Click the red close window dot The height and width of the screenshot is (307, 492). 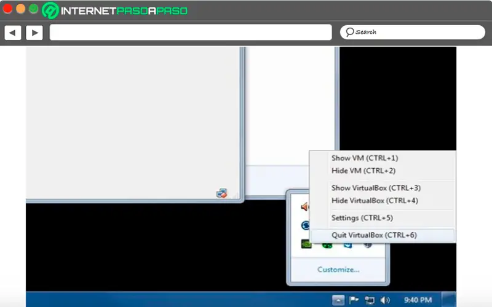[x=7, y=9]
